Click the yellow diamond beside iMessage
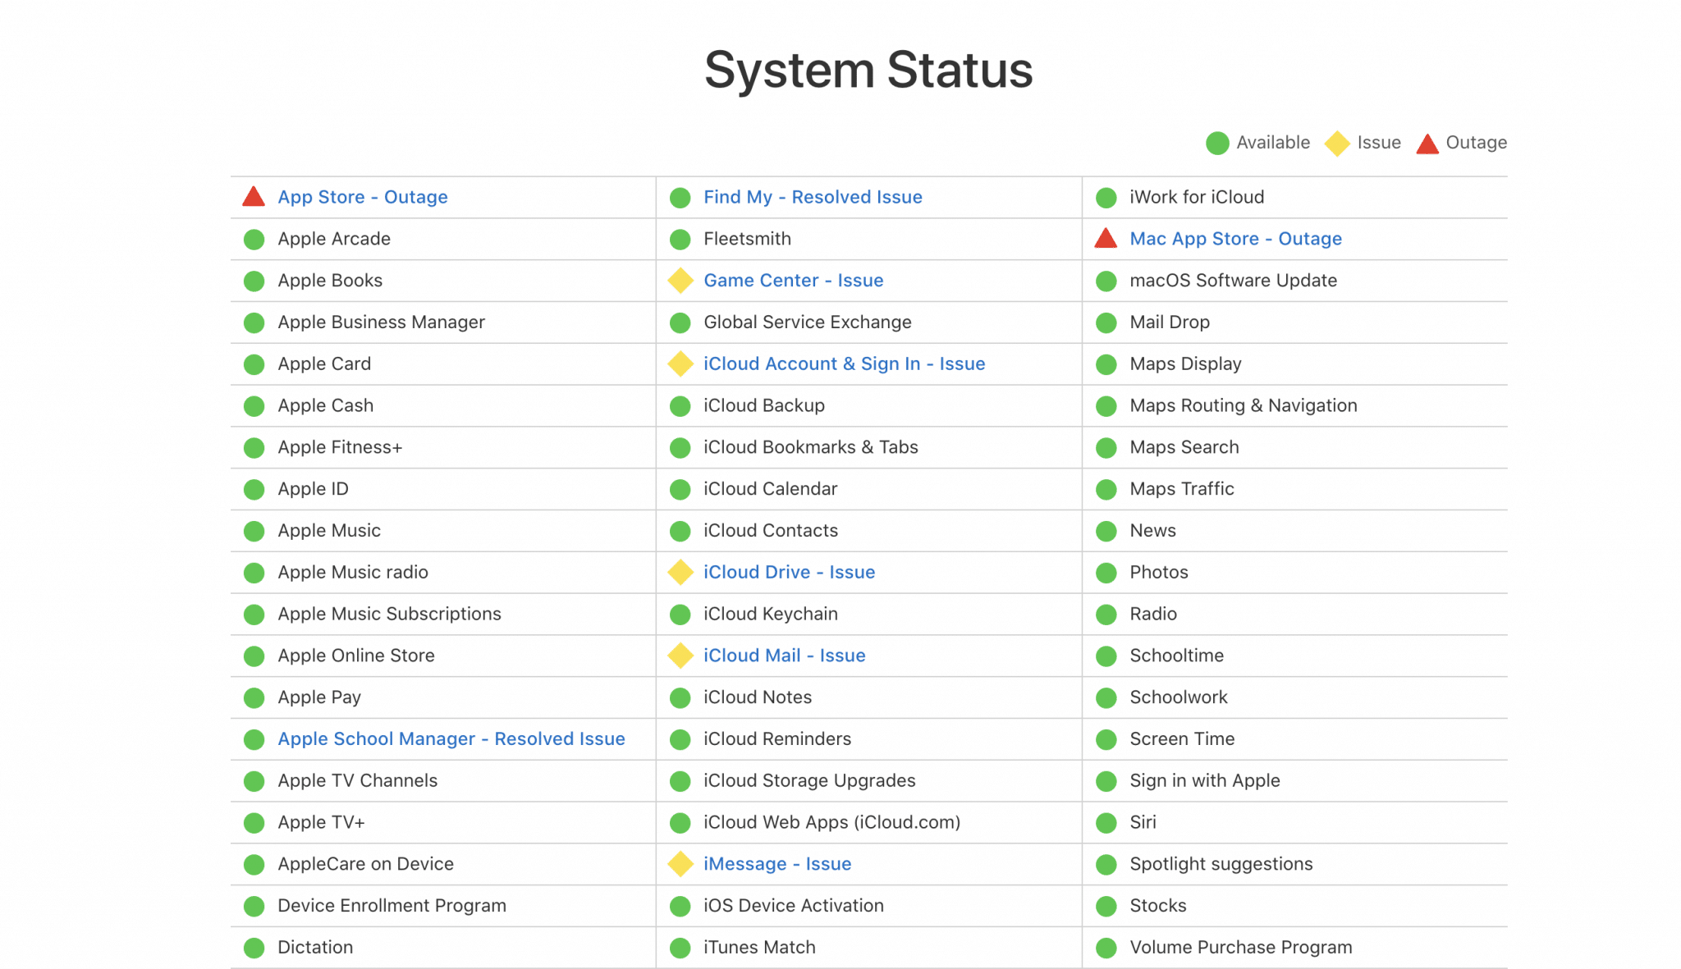 pos(680,864)
